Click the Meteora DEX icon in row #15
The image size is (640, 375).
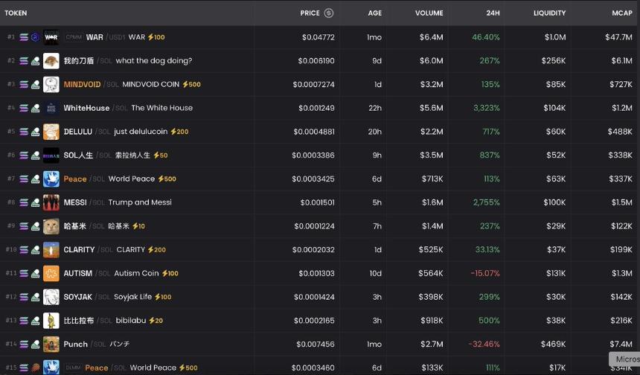pyautogui.click(x=34, y=368)
